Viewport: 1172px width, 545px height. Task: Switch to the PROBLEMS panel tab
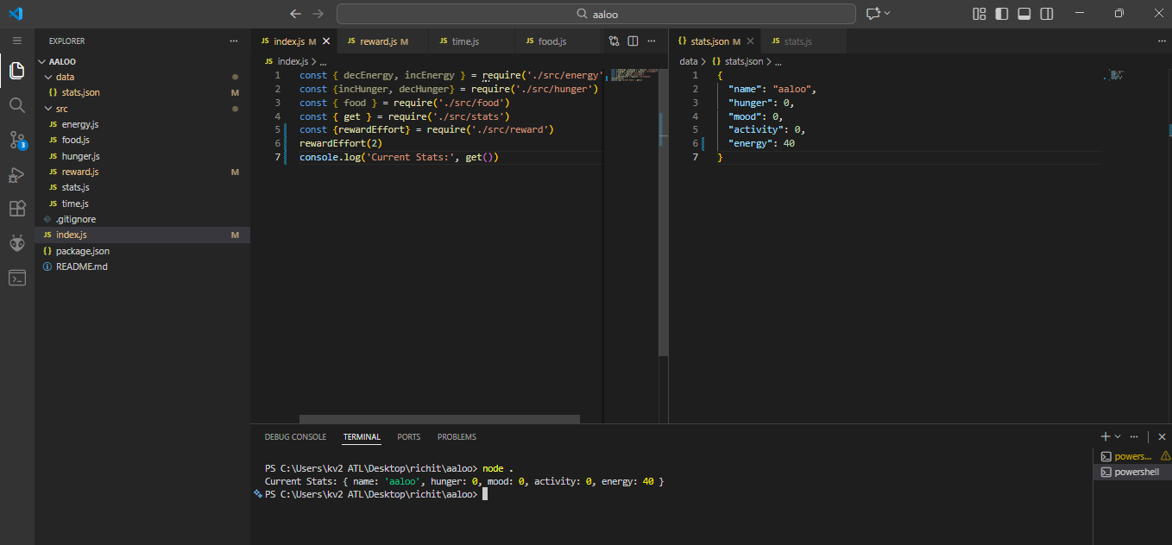pyautogui.click(x=457, y=437)
